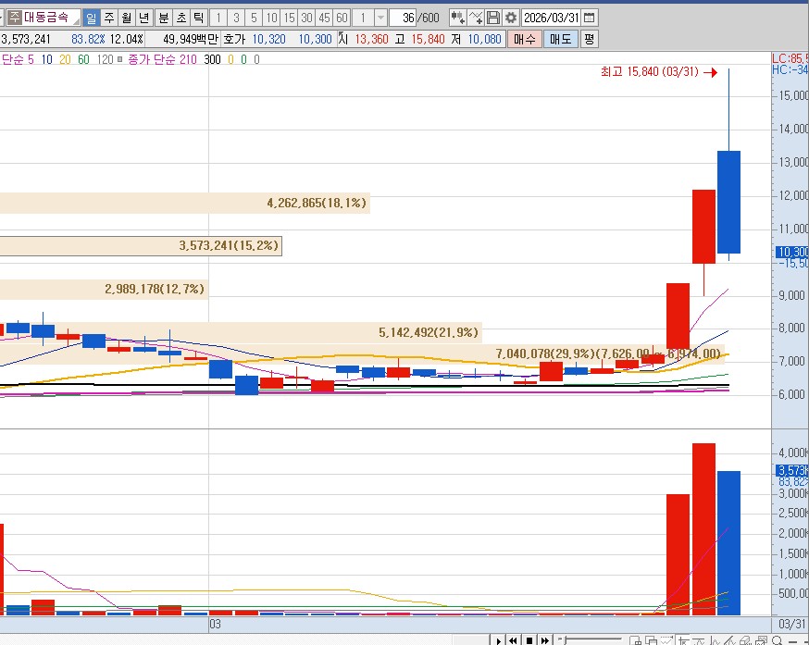
Task: Click the 매수 buy button
Action: [524, 39]
